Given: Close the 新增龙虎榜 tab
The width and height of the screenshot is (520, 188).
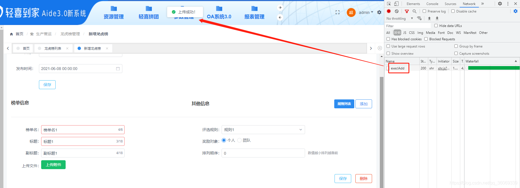Looking at the screenshot, I should [107, 48].
